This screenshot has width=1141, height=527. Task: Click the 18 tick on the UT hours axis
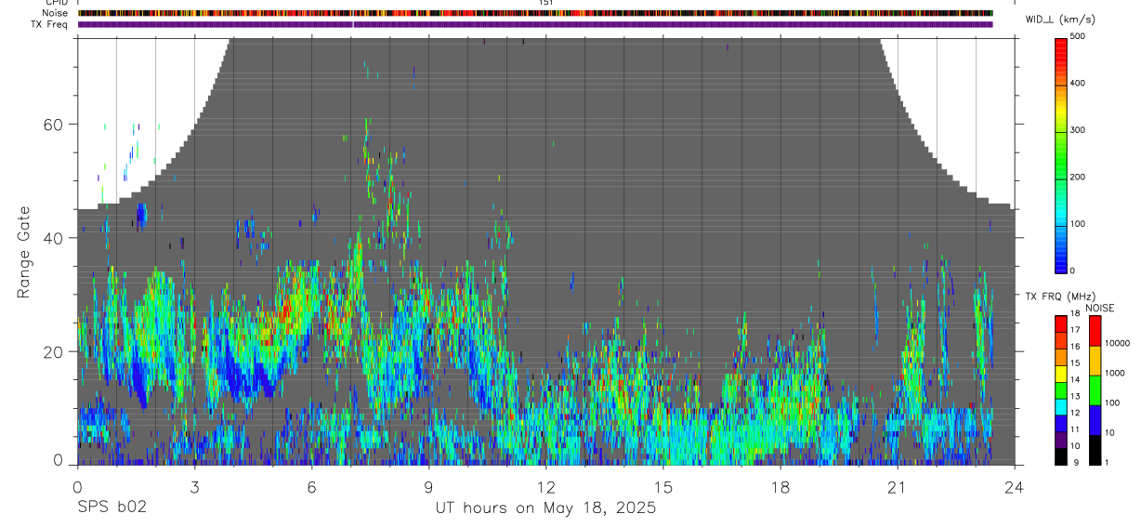click(x=780, y=486)
